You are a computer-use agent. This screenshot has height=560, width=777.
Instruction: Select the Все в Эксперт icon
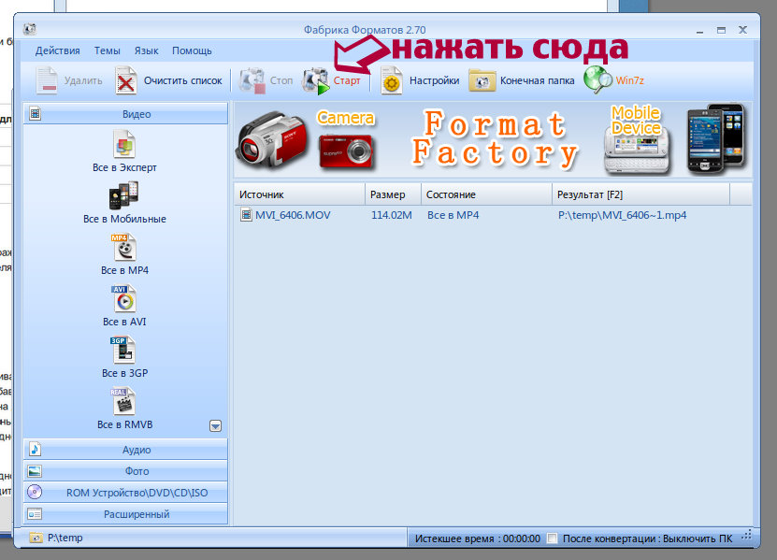click(123, 143)
